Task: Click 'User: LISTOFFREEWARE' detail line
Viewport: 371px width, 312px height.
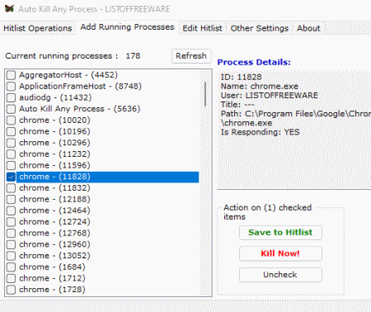Action: click(270, 95)
